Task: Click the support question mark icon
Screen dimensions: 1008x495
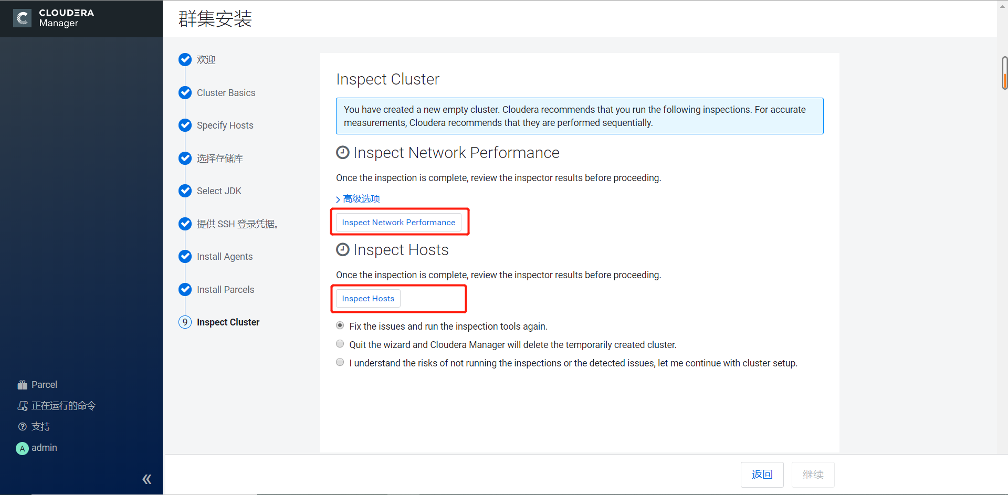Action: [x=22, y=427]
